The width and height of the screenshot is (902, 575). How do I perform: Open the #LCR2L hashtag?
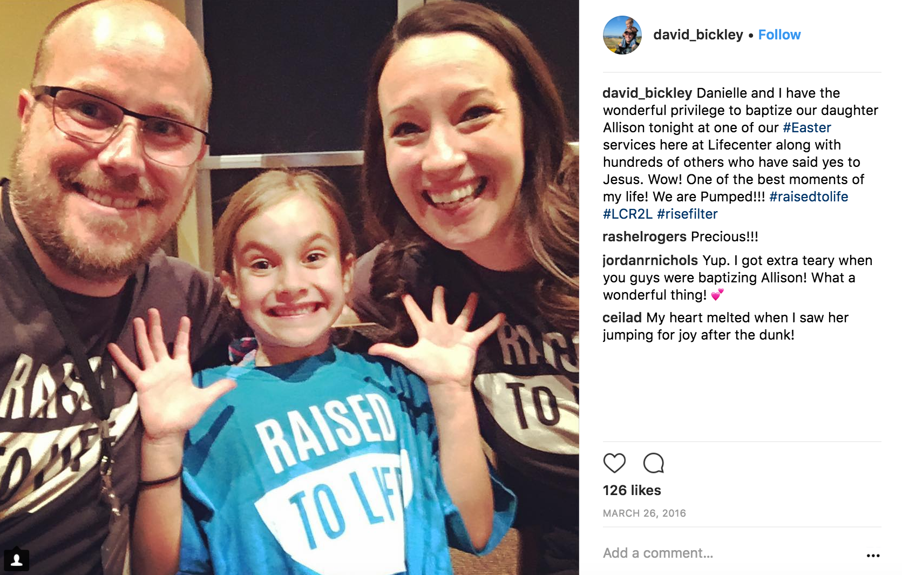point(628,214)
